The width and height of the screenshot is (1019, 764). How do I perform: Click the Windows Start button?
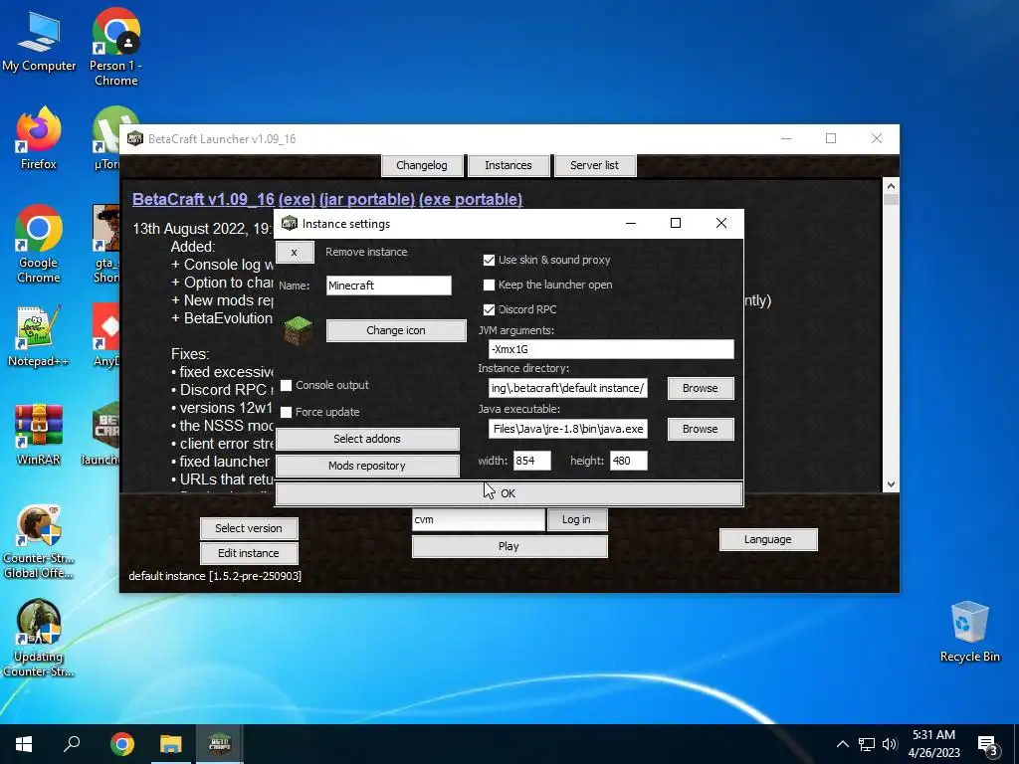[x=24, y=744]
